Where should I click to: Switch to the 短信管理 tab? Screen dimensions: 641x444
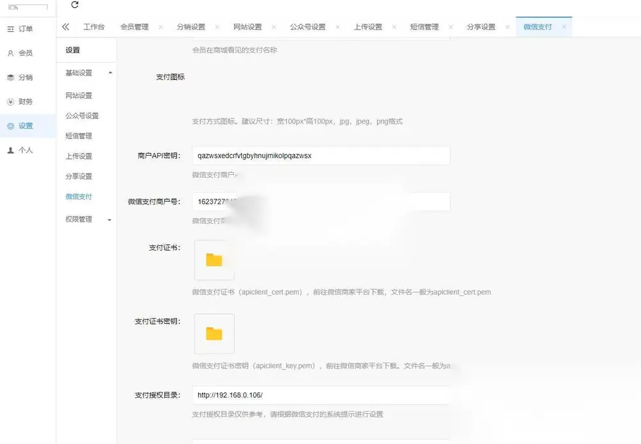click(x=424, y=27)
